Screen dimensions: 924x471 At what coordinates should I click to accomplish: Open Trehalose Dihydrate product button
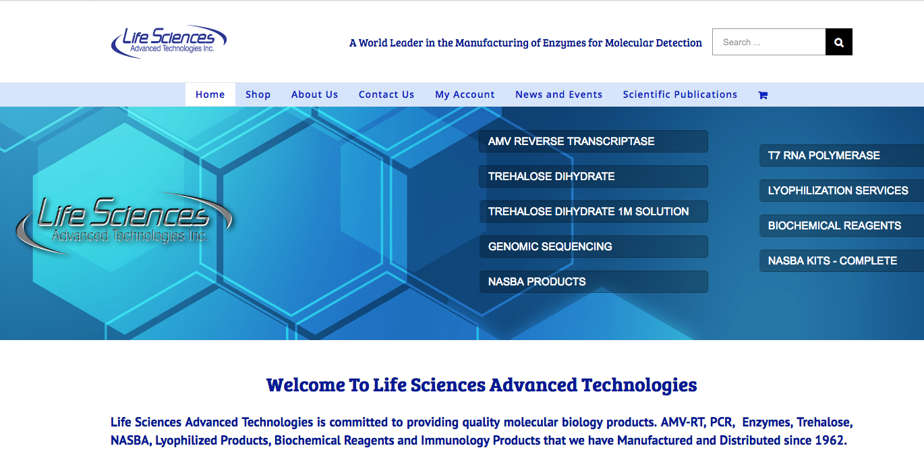[594, 176]
